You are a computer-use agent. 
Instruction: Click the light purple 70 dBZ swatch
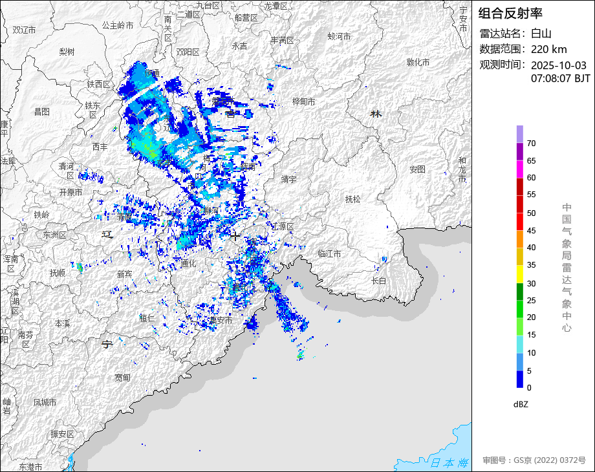coord(520,134)
